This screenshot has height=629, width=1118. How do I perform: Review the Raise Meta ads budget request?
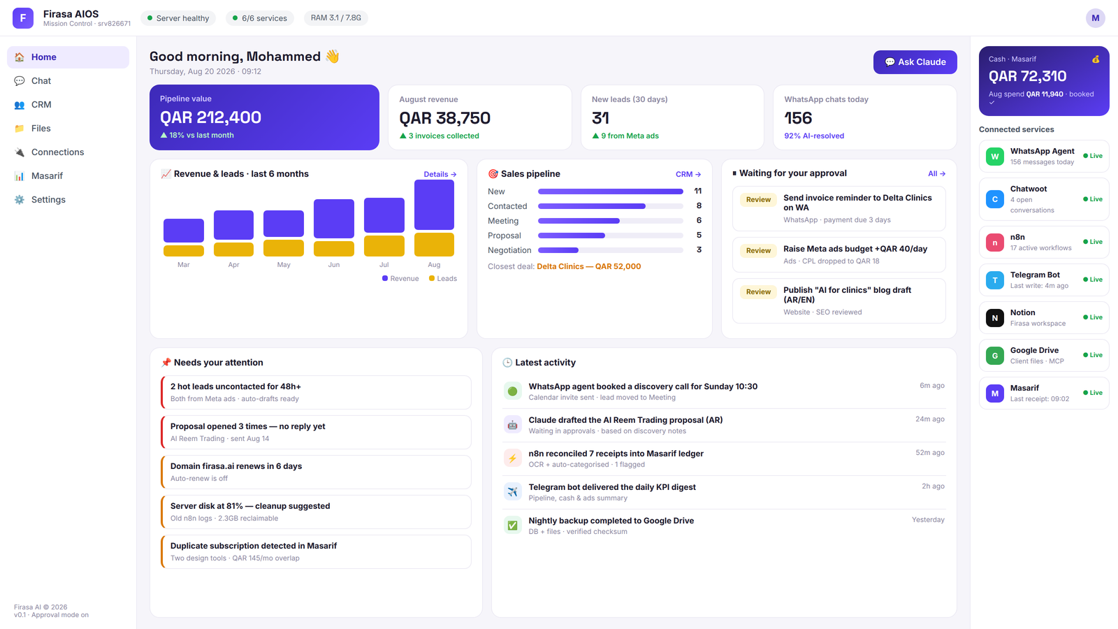point(758,251)
